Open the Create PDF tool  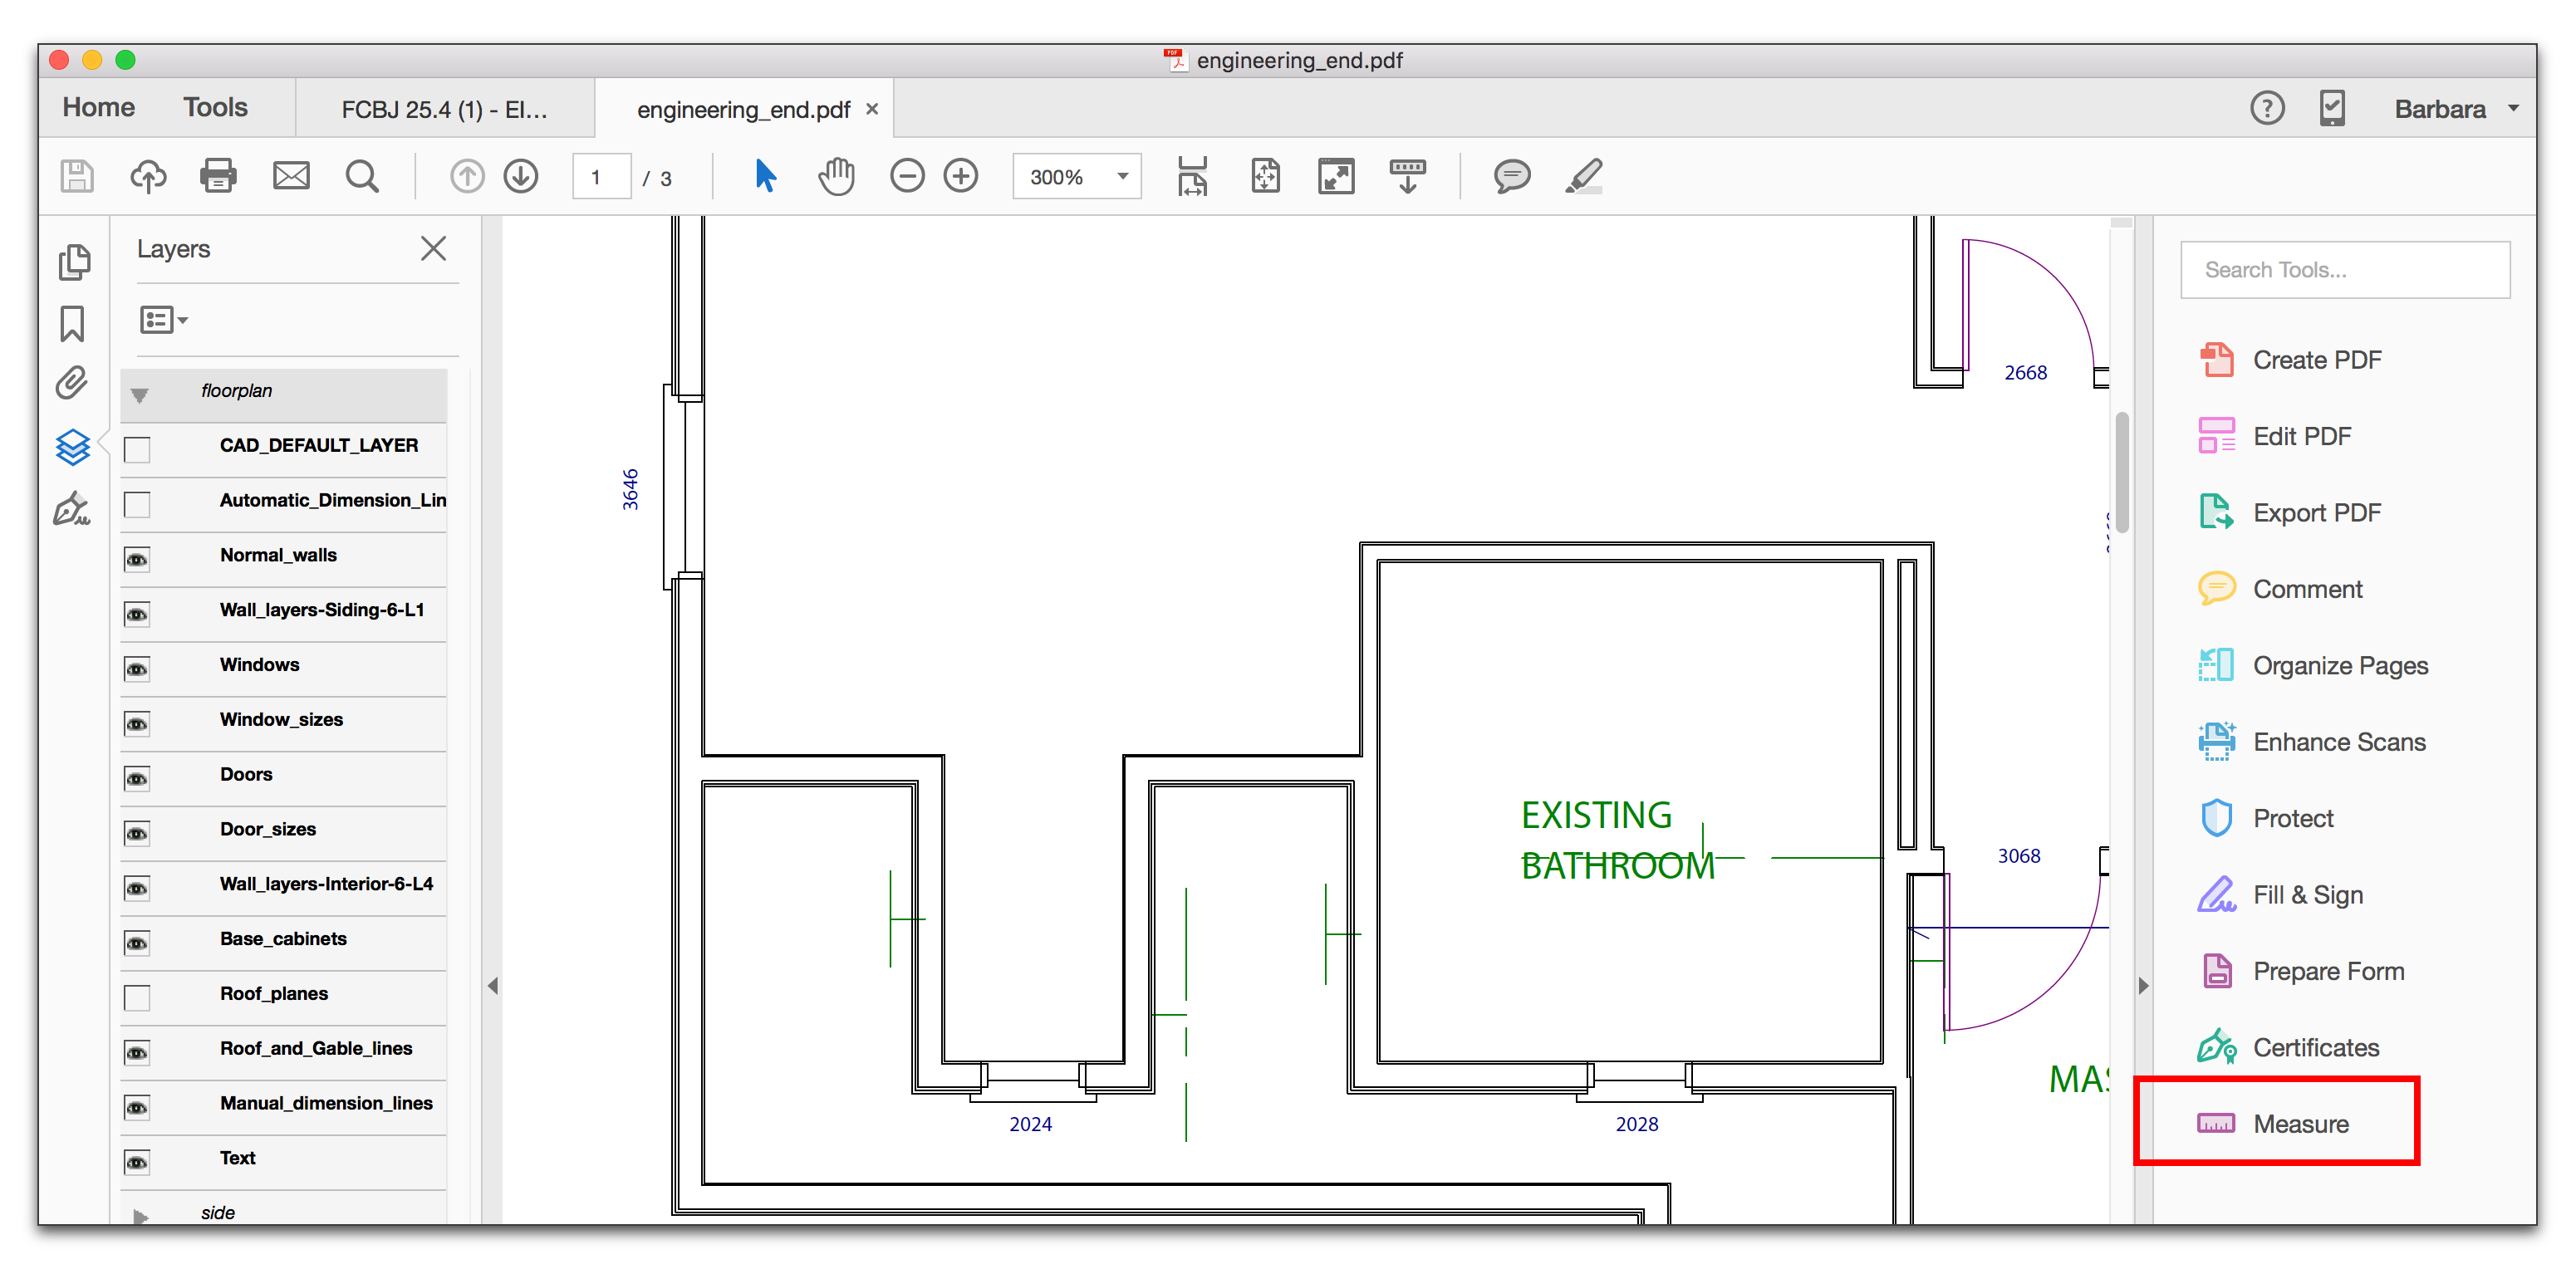pos(2290,360)
